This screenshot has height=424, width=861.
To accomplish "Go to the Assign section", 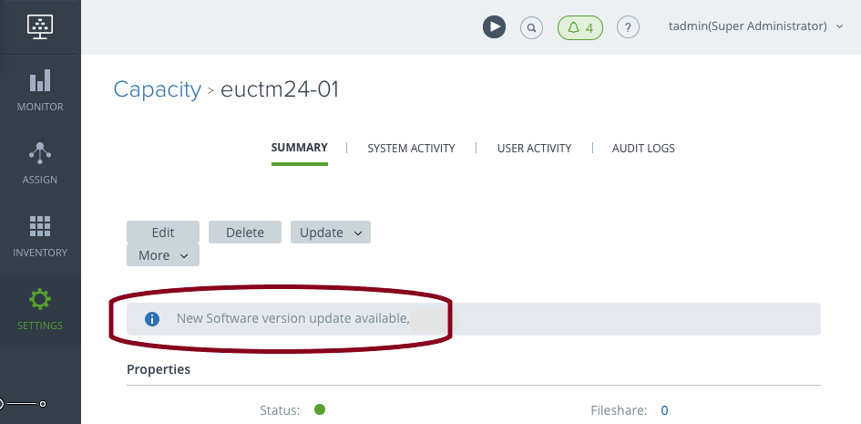I will pos(40,163).
